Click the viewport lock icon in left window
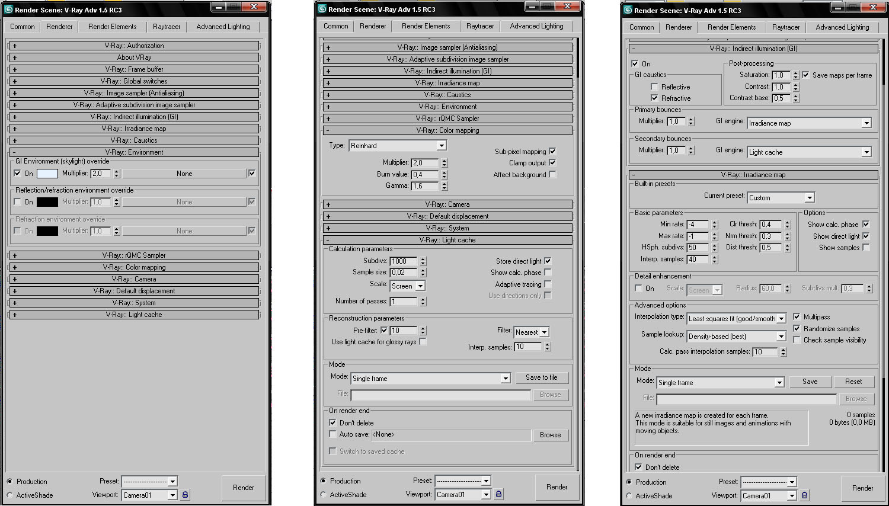This screenshot has width=889, height=506. [x=185, y=495]
